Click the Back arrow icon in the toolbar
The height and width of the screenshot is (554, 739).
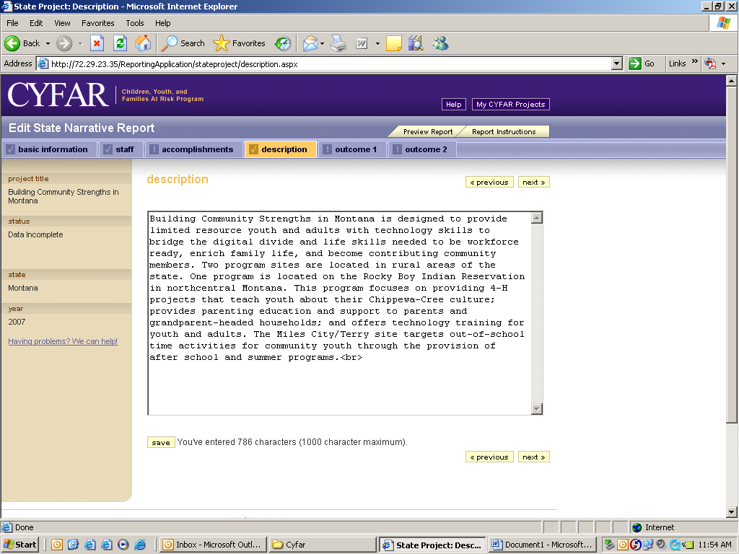pos(12,43)
